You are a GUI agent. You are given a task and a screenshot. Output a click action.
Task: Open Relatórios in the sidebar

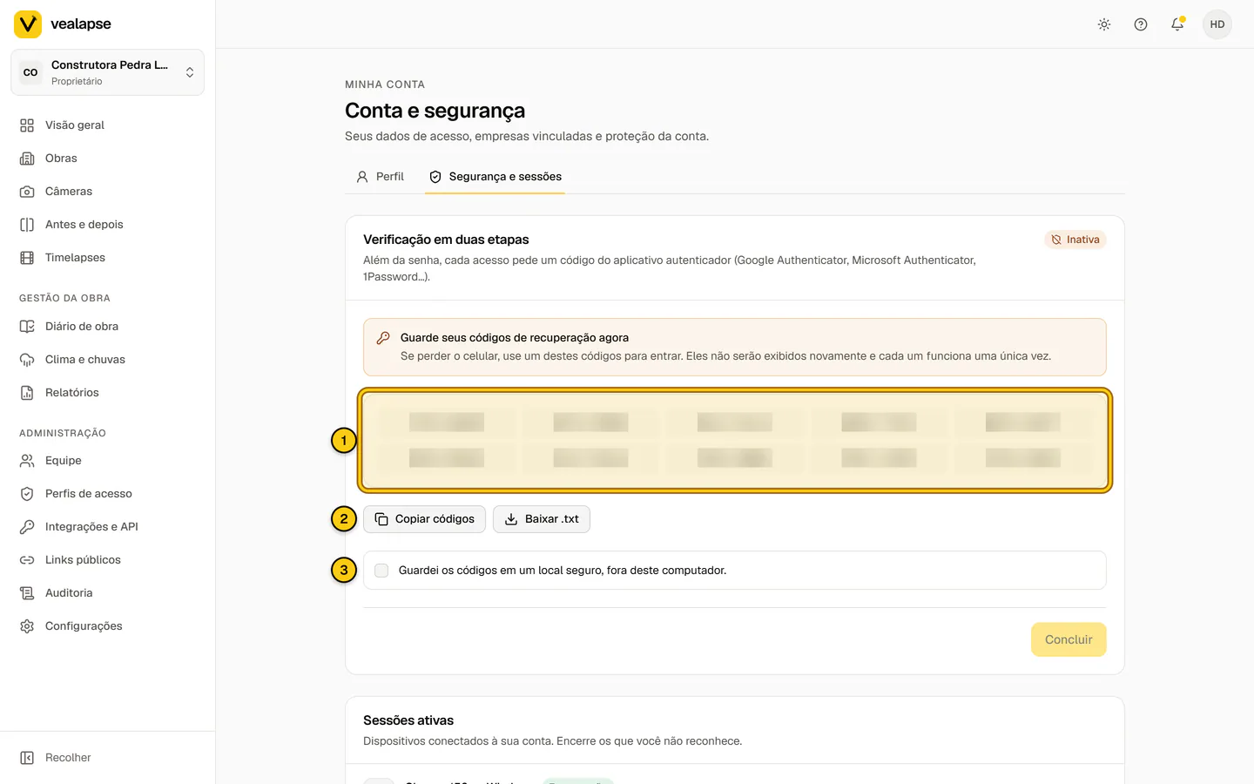107,393
